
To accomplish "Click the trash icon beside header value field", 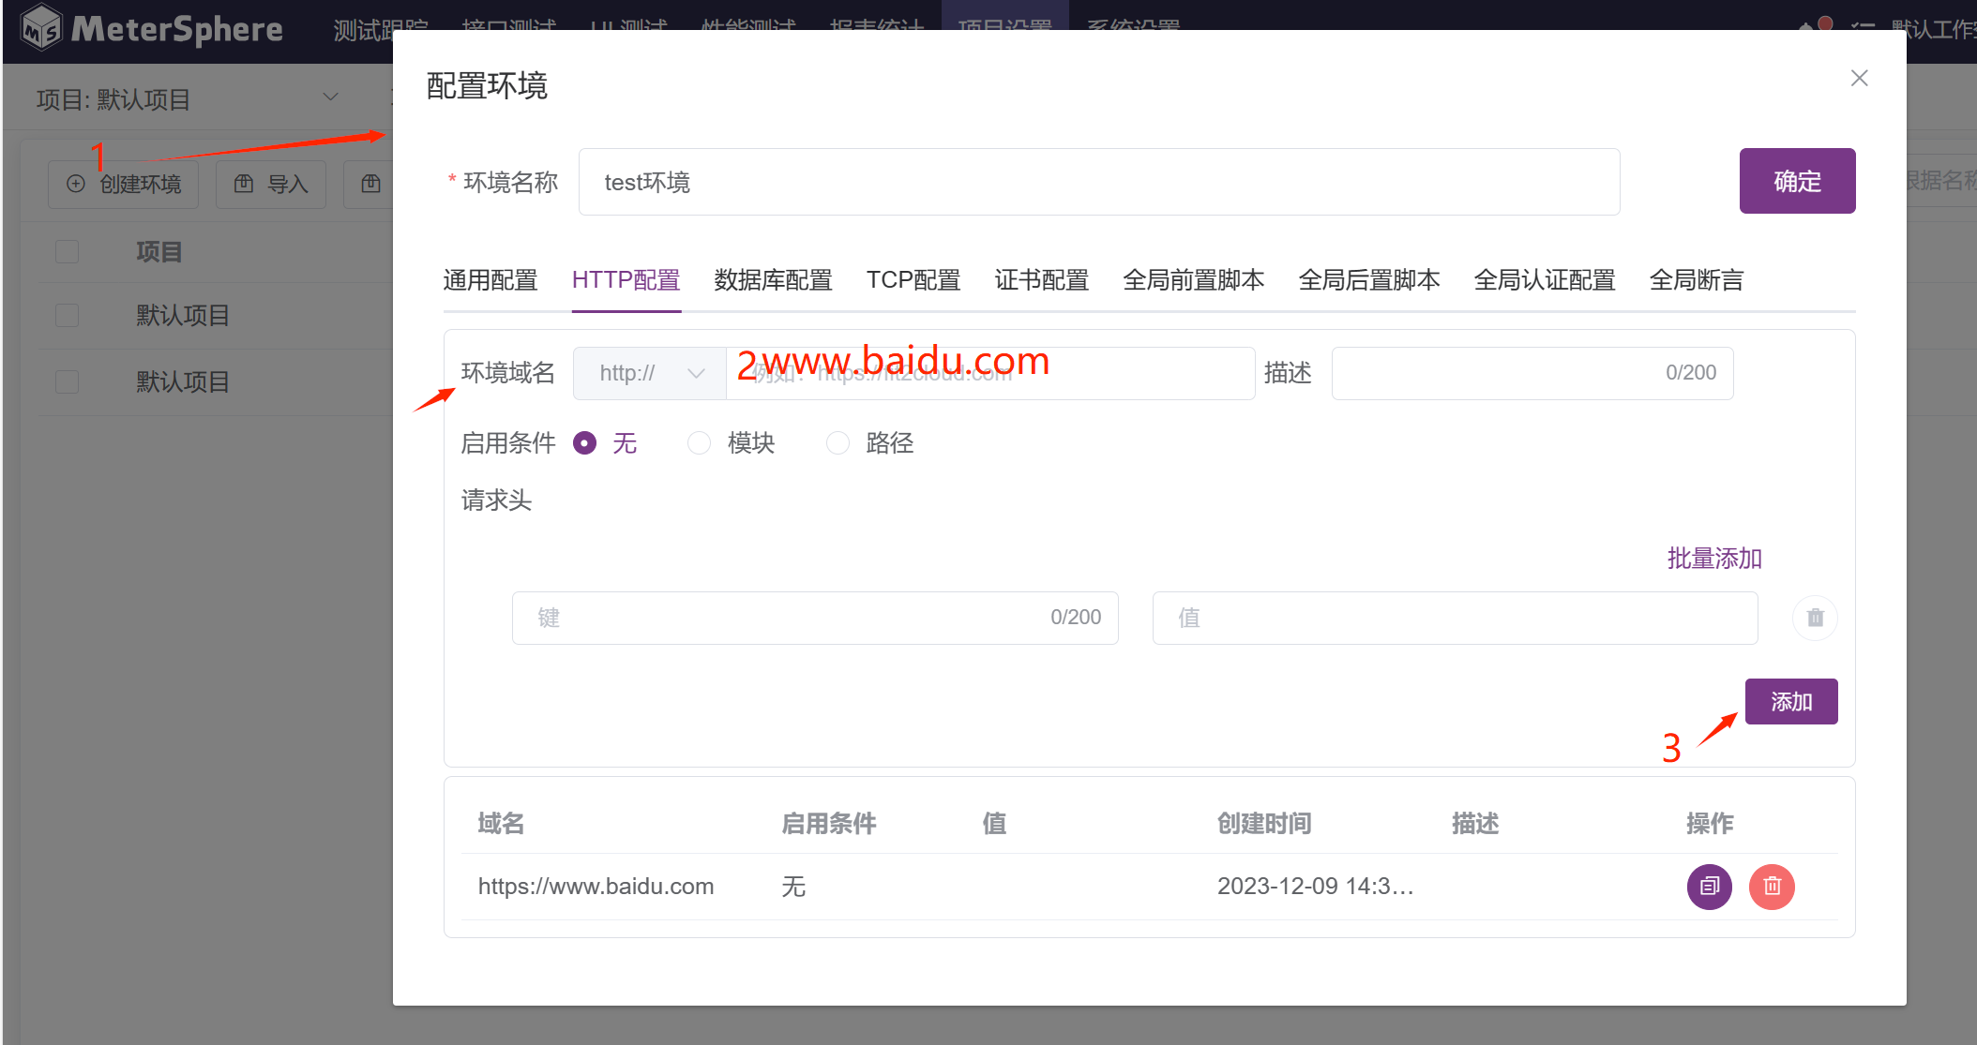I will [1815, 619].
